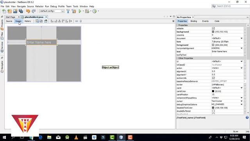The image size is (250, 141).
Task: Click the background color swatch
Action: 213,32
